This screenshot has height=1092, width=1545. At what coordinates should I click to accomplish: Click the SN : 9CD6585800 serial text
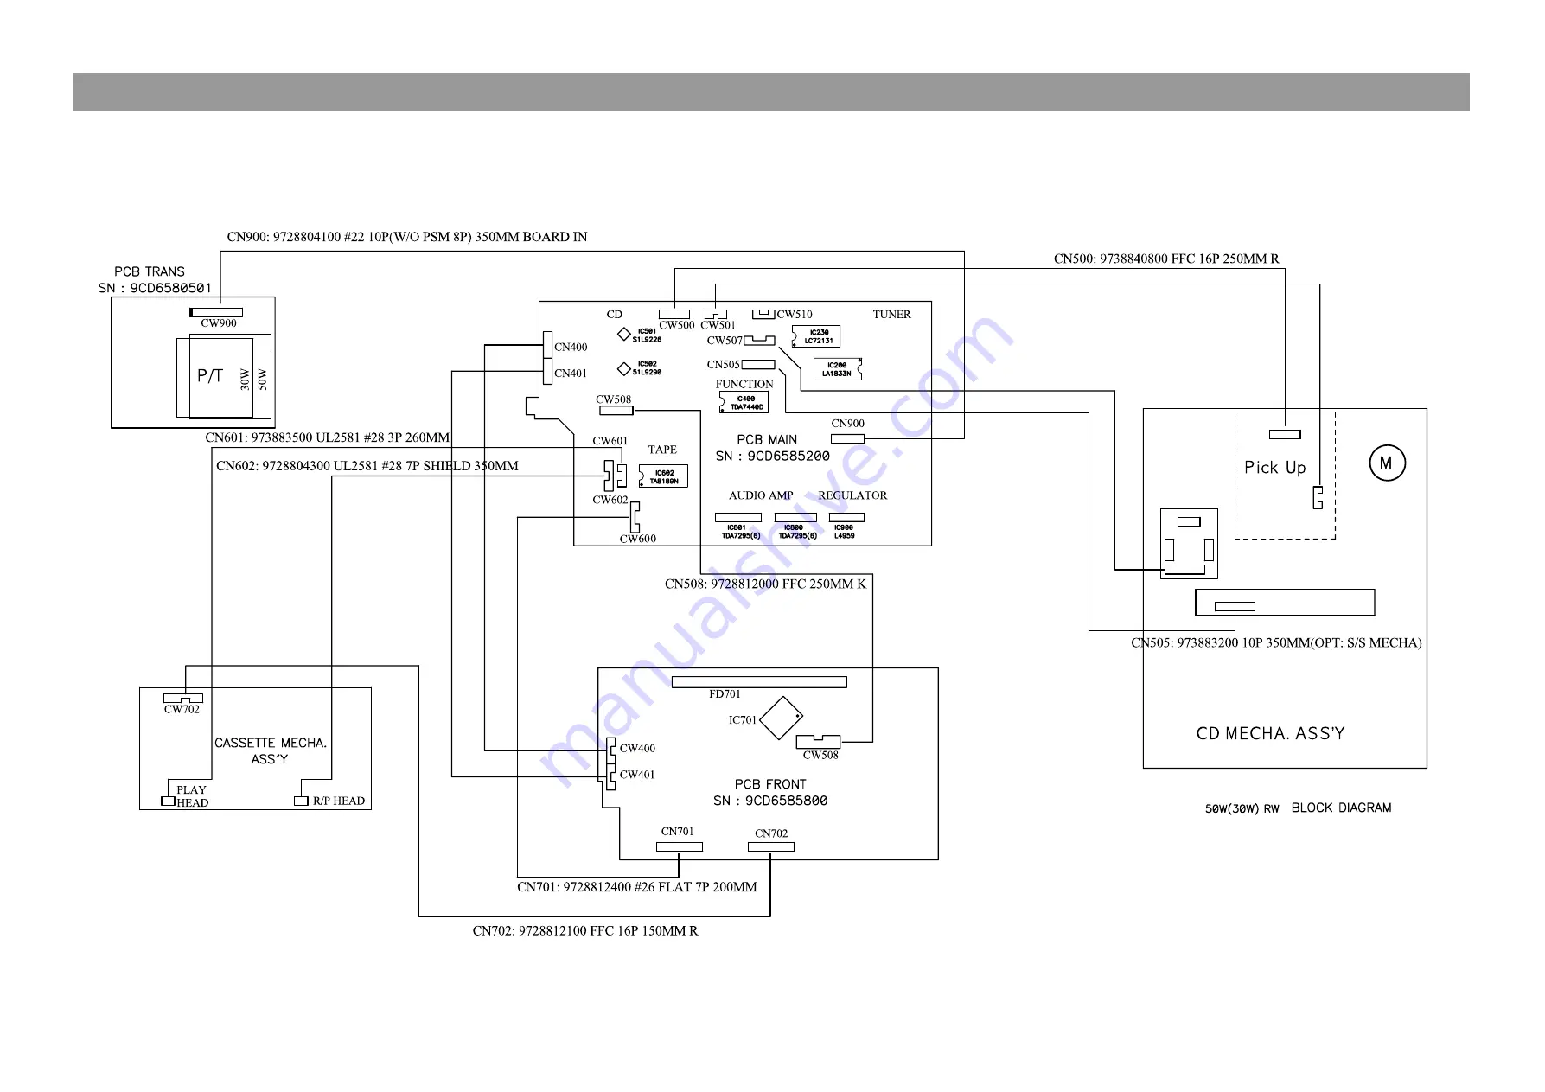(770, 801)
